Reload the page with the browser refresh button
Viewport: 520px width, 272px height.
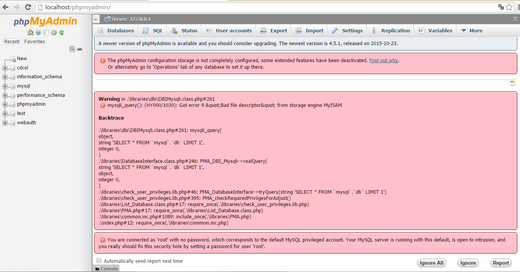pyautogui.click(x=28, y=7)
